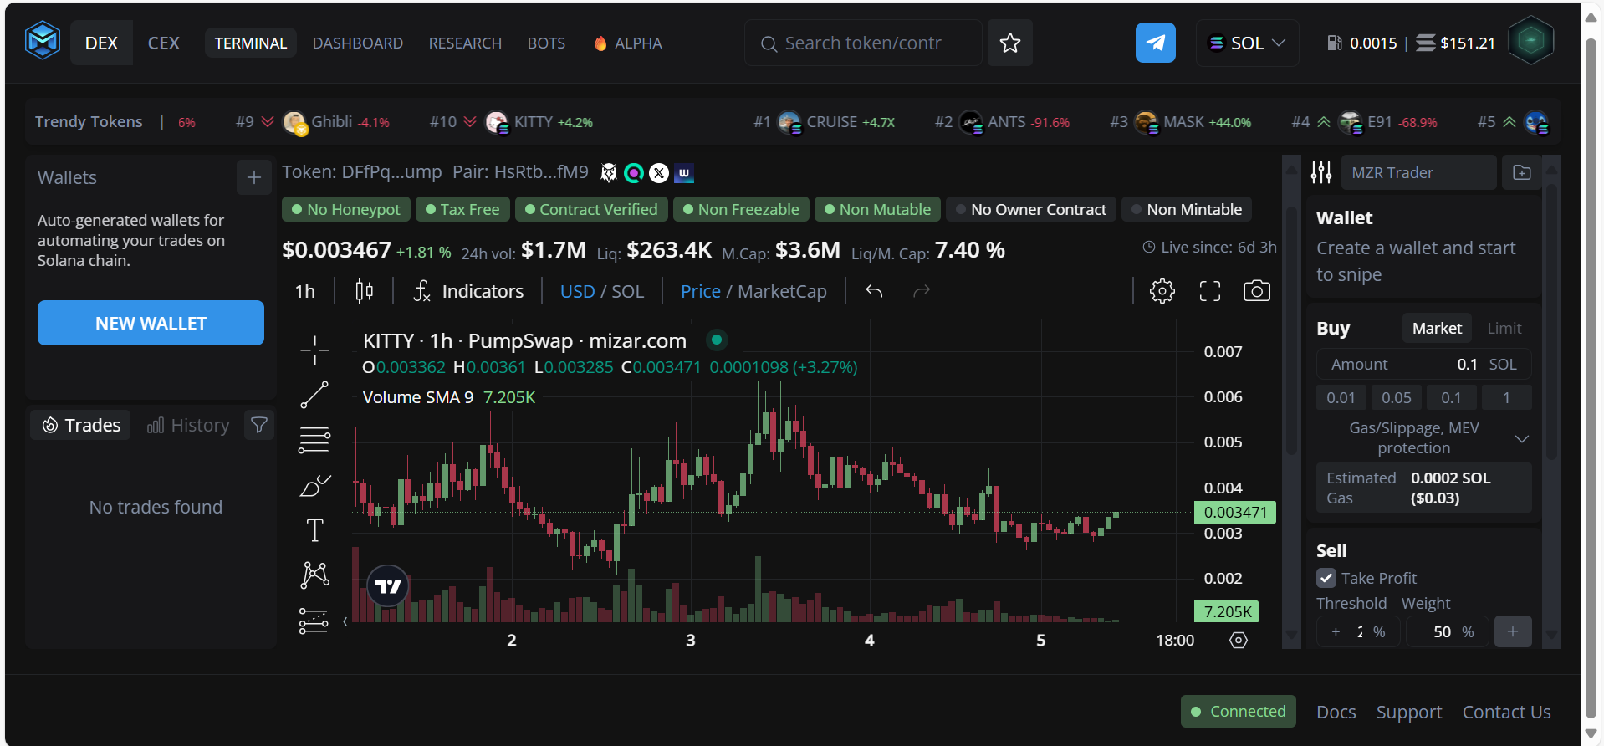Open the TERMINAL tab
Image resolution: width=1604 pixels, height=746 pixels.
click(250, 43)
